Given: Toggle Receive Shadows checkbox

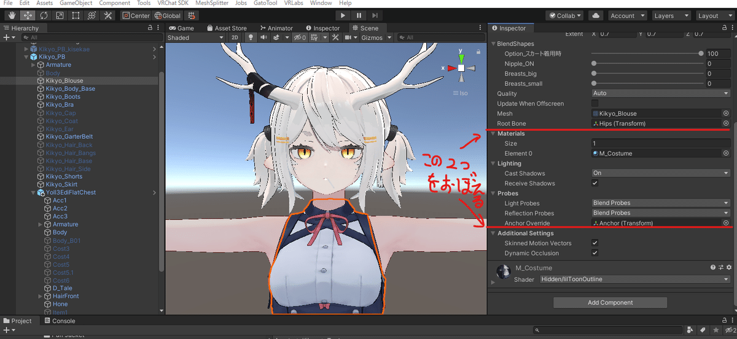Looking at the screenshot, I should [x=595, y=183].
